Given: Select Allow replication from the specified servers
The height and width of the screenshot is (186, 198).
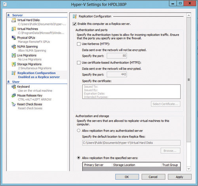Looking at the screenshot, I should 78,158.
